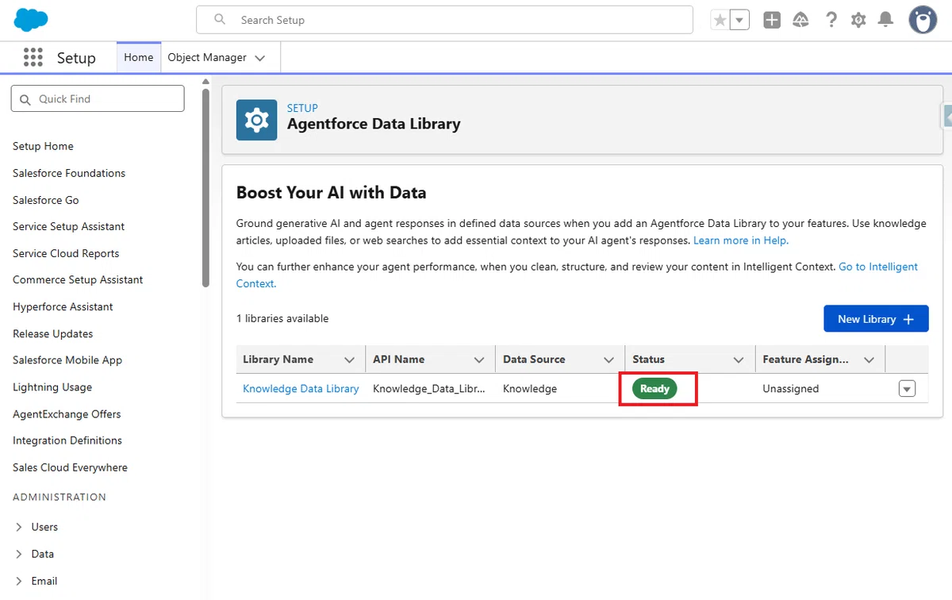Open the notifications bell

(x=885, y=20)
